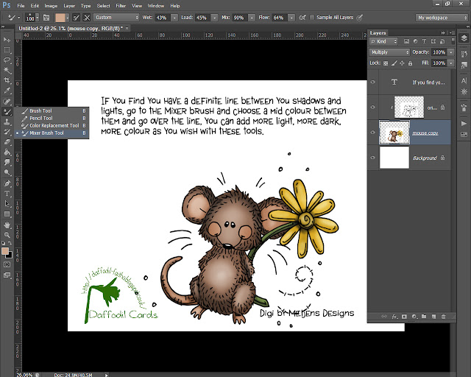This screenshot has width=471, height=377.
Task: Choose Pencil Tool from flyout
Action: (52, 118)
